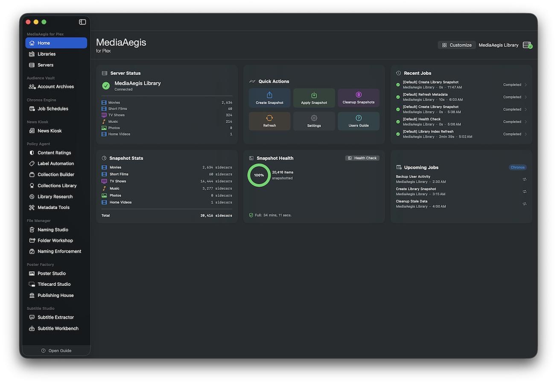Click the Backup User Activity upcoming job
Viewport: 557px width, 384px height.
[x=461, y=179]
